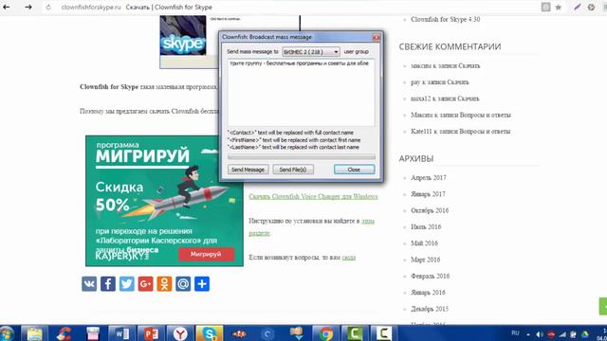Close the Broadcast mass message dialog via X
Image resolution: width=607 pixels, height=341 pixels.
pyautogui.click(x=376, y=37)
